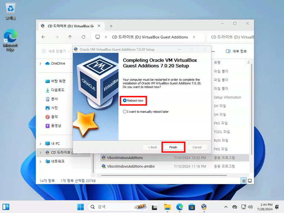Open the notification bell icon
Image resolution: width=284 pixels, height=213 pixels.
(277, 207)
